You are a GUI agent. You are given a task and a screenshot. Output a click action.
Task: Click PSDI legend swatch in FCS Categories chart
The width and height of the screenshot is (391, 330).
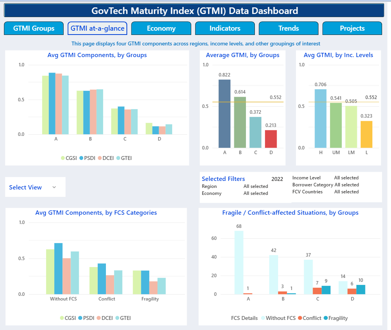80,318
